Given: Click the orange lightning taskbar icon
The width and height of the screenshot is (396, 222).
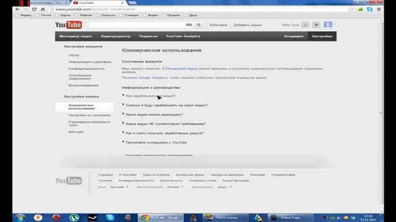Looking at the screenshot, I should [38, 218].
